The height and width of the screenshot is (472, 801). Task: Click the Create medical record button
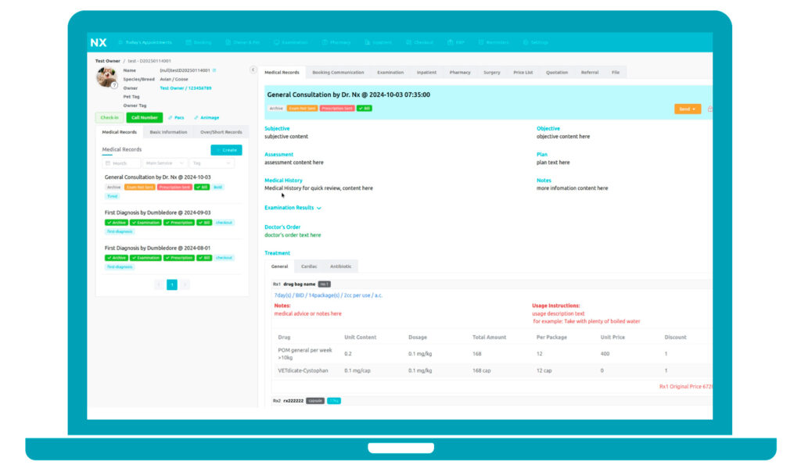pyautogui.click(x=226, y=150)
